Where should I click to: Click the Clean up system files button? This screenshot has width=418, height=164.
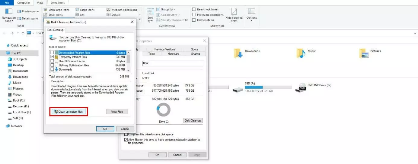tap(69, 112)
